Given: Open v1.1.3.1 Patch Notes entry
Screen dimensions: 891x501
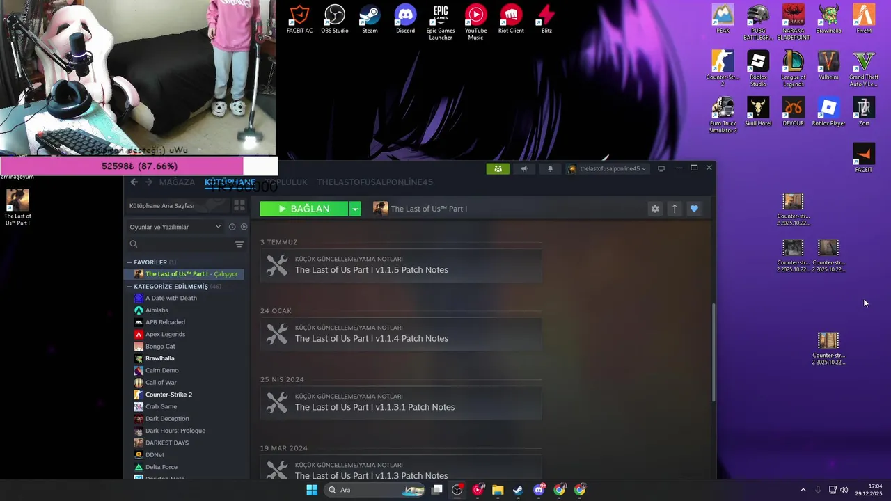Looking at the screenshot, I should click(x=401, y=403).
